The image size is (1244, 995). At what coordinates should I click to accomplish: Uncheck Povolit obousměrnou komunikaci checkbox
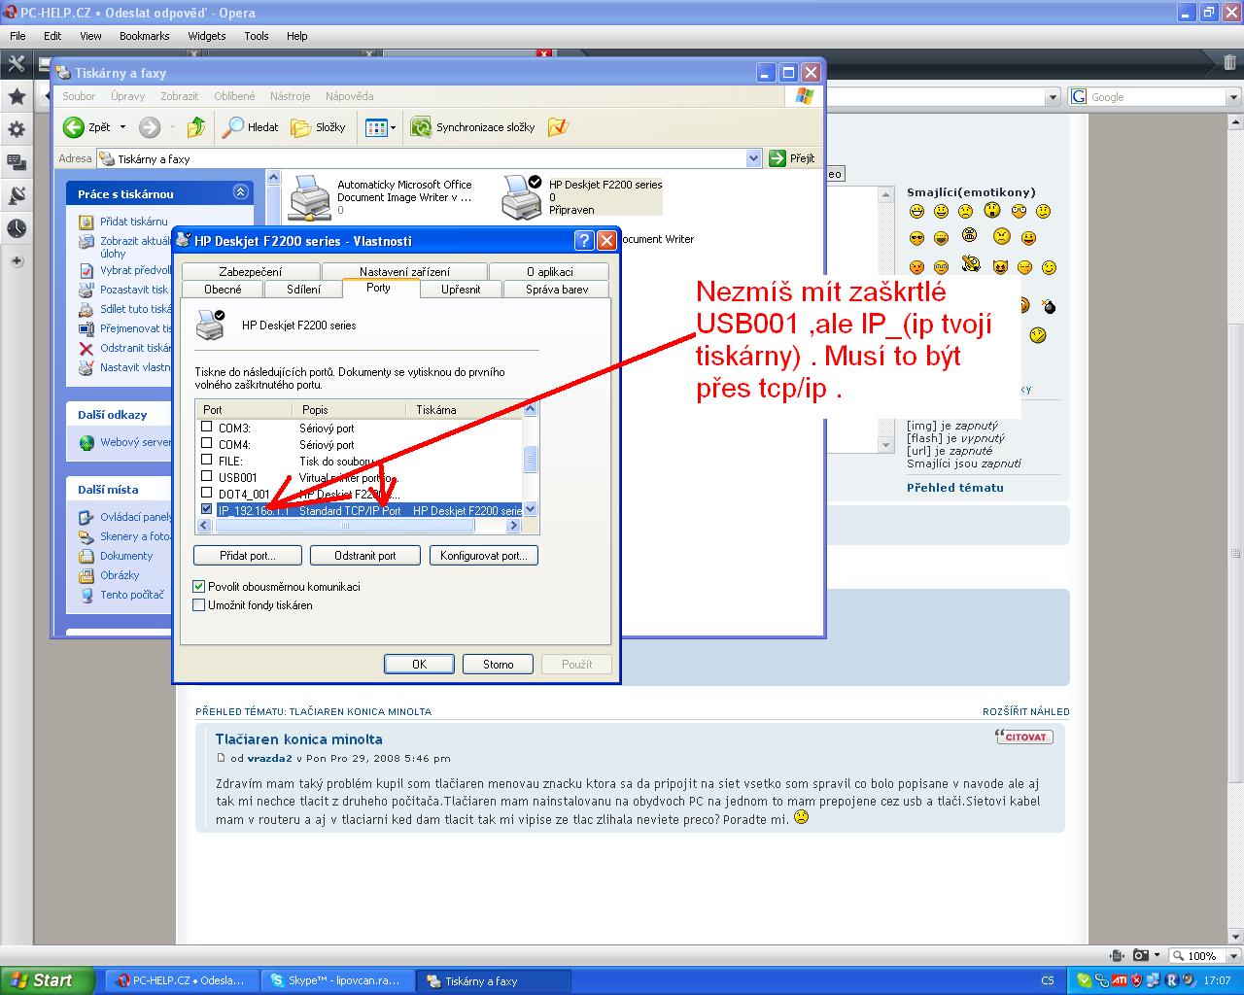[199, 587]
